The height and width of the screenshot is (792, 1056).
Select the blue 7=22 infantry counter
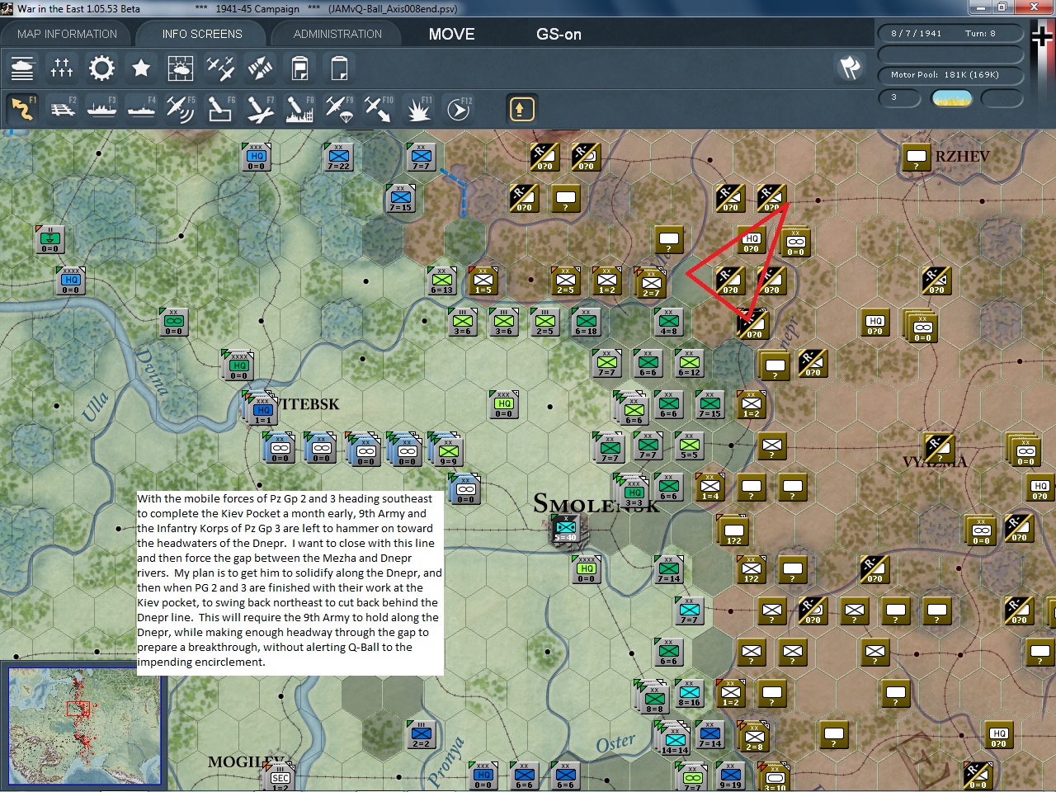[x=338, y=157]
